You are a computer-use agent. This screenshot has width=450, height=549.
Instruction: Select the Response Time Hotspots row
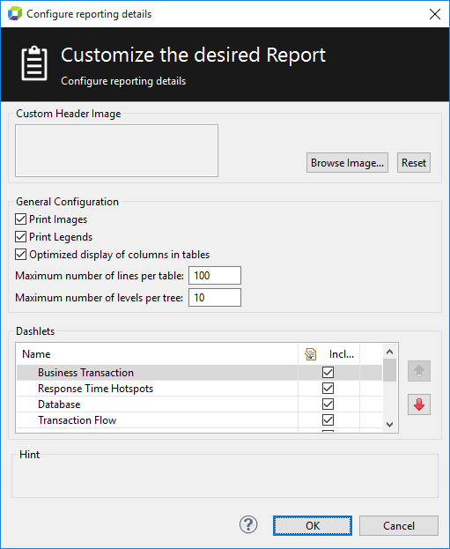click(199, 389)
